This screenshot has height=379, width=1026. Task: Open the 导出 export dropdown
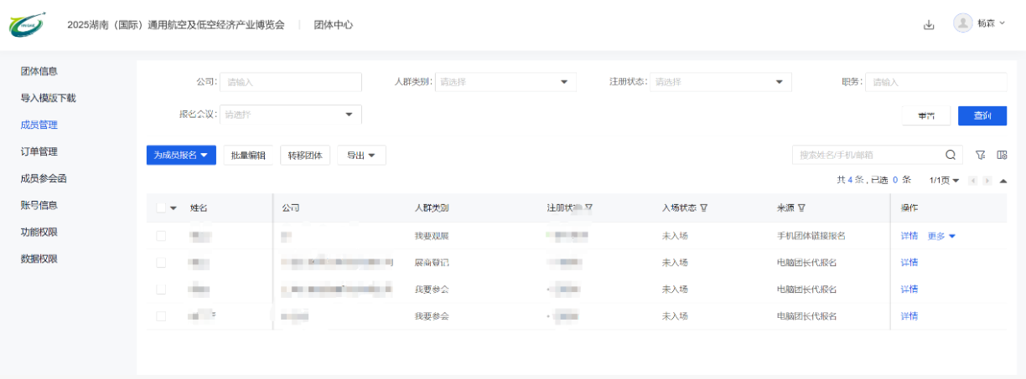(361, 155)
